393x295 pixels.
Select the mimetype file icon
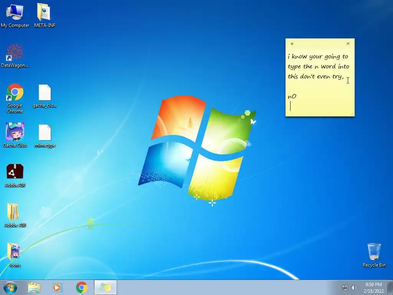(x=45, y=136)
